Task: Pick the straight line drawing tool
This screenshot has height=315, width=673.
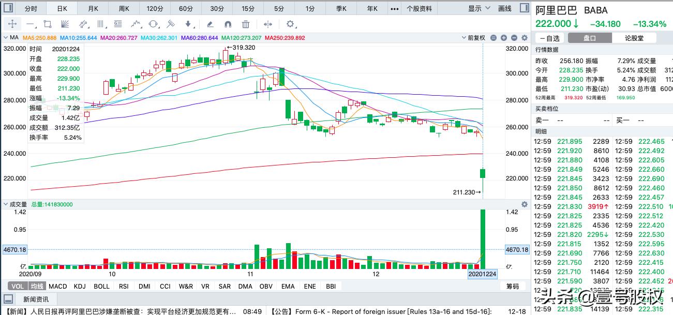Action: coord(30,24)
